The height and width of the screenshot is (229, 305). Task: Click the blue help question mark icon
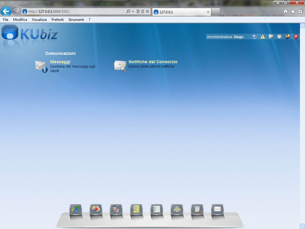point(254,37)
